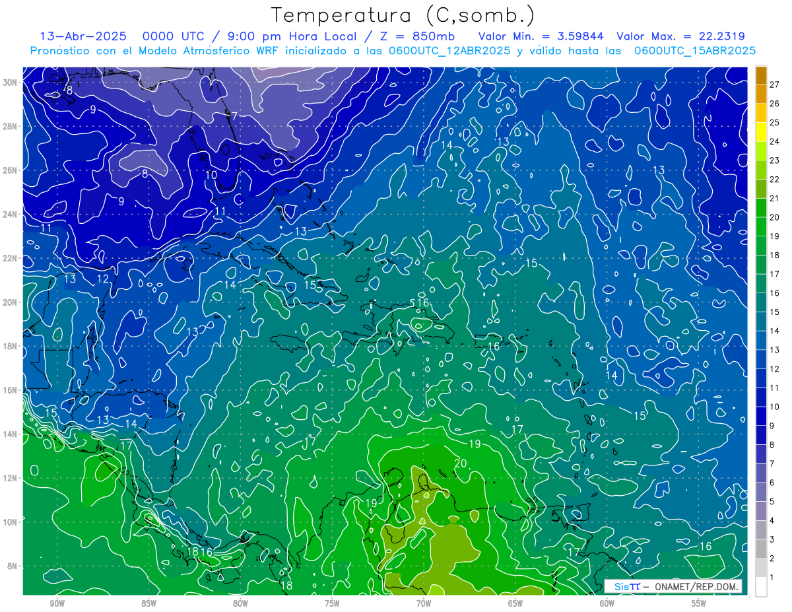
Task: Click the title 'Temperatura (C,somb.)'
Action: point(403,16)
